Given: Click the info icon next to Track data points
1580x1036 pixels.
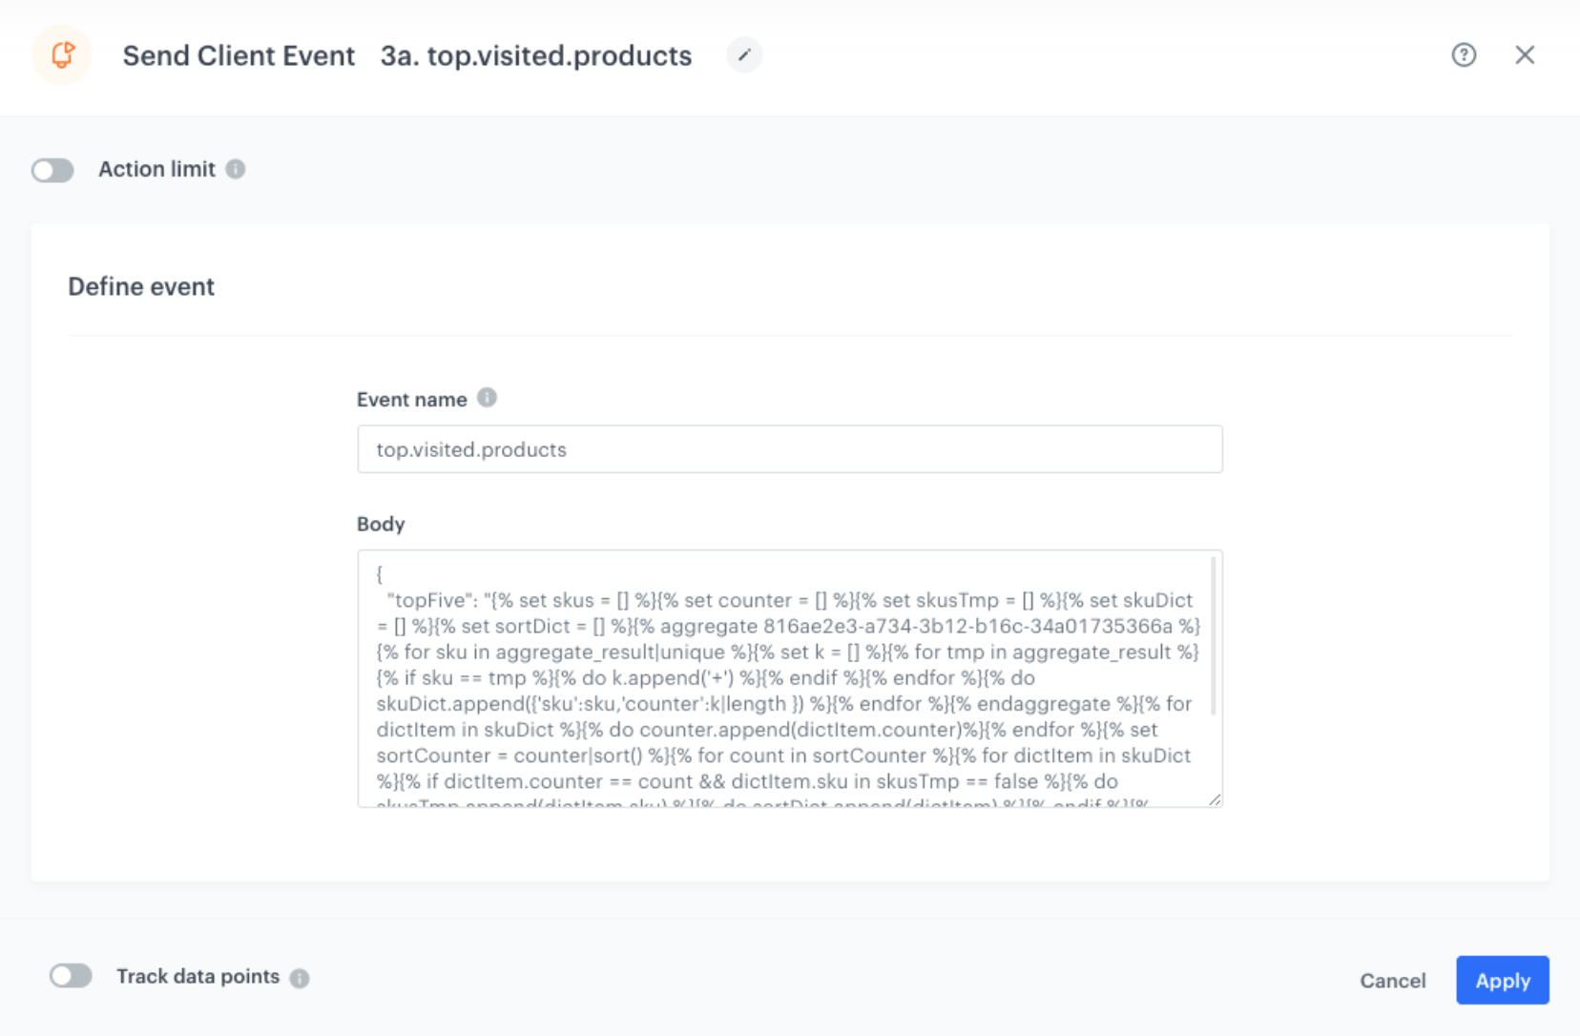Looking at the screenshot, I should click(x=299, y=977).
